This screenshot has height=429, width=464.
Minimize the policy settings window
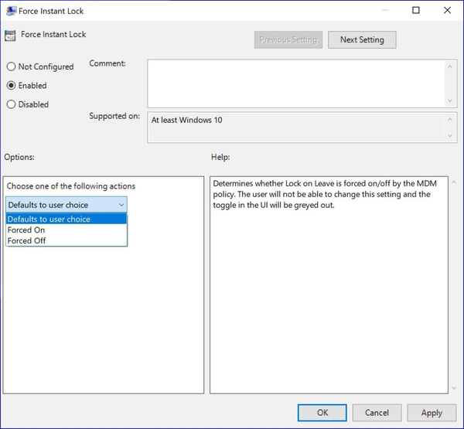[x=385, y=10]
